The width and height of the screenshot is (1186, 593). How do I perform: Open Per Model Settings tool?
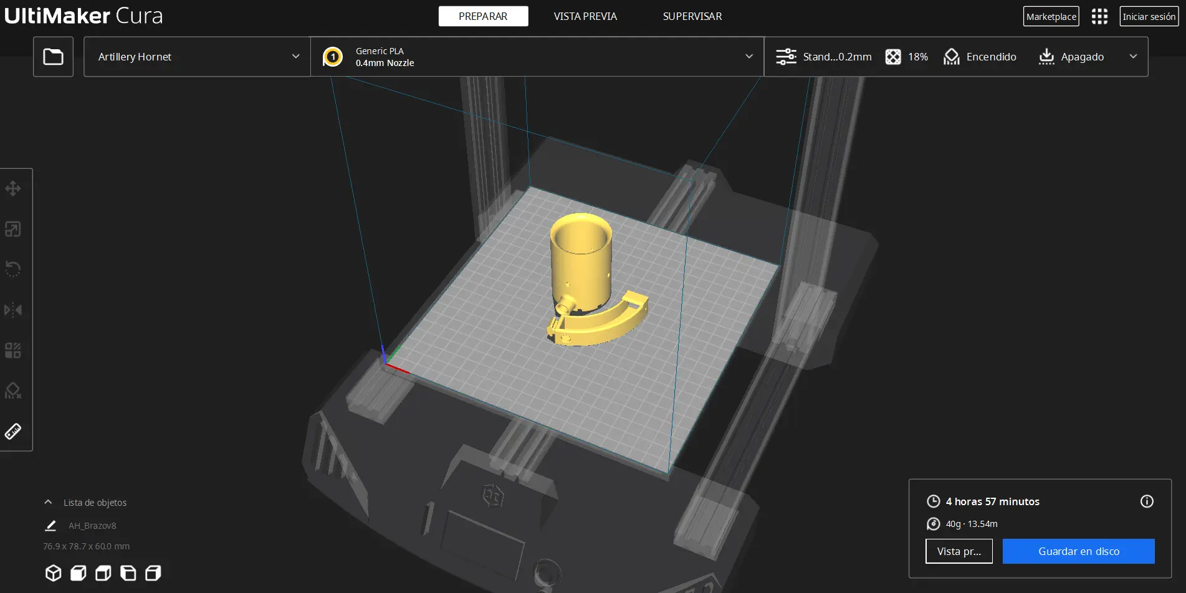click(13, 350)
